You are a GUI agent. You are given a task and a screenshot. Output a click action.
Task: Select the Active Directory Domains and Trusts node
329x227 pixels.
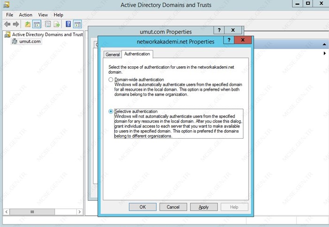(47, 34)
